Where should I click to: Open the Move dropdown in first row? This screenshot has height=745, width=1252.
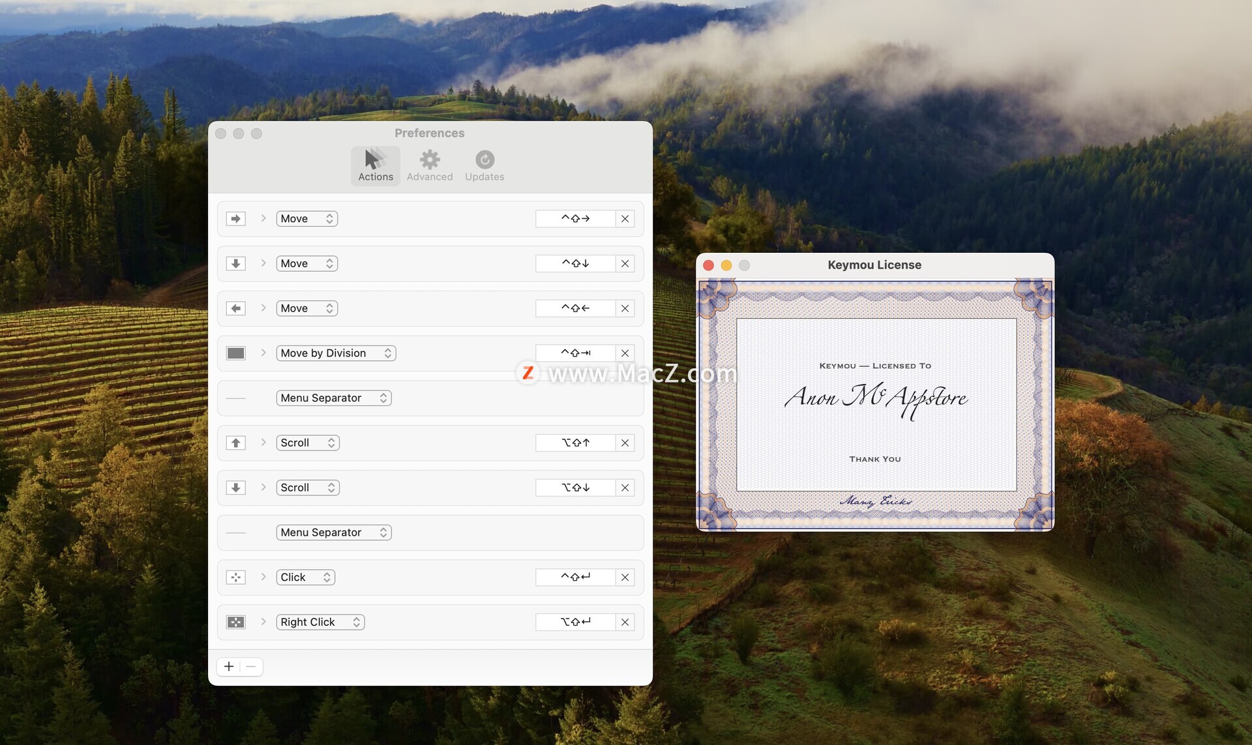[x=307, y=219]
